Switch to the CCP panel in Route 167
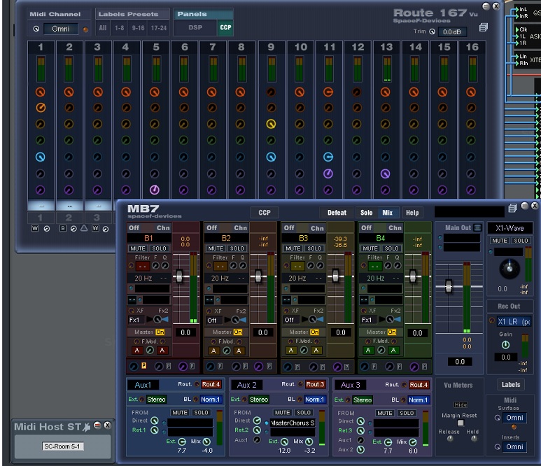The height and width of the screenshot is (466, 541). [x=225, y=27]
